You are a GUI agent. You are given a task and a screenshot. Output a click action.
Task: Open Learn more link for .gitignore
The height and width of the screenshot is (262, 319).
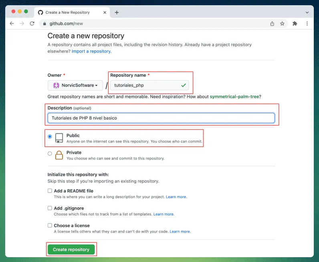pos(164,214)
